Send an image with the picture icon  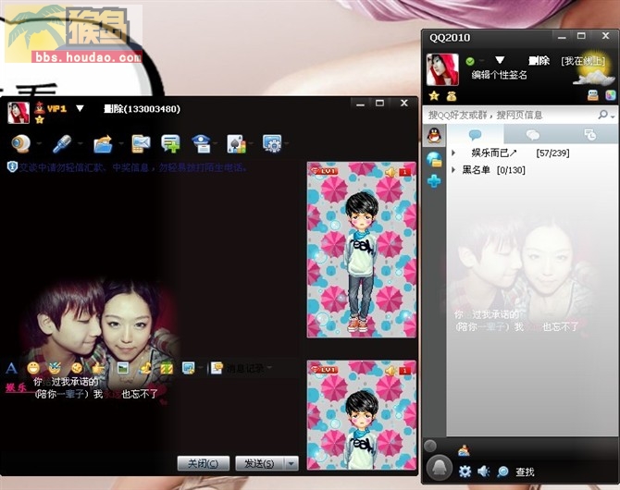coord(123,368)
